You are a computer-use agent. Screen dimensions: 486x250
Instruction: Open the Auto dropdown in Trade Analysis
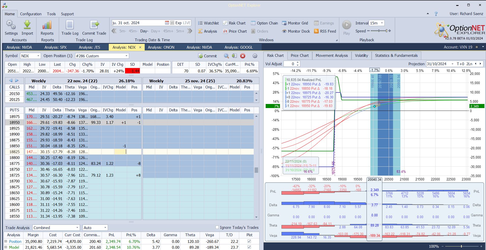click(x=105, y=228)
